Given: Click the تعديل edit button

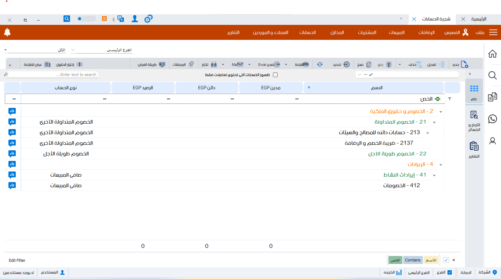Looking at the screenshot, I should click(x=435, y=64).
